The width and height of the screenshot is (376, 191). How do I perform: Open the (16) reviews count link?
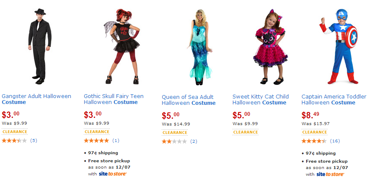click(x=335, y=141)
